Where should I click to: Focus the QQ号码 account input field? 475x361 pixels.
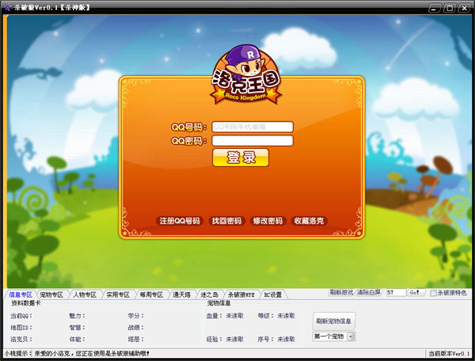253,127
